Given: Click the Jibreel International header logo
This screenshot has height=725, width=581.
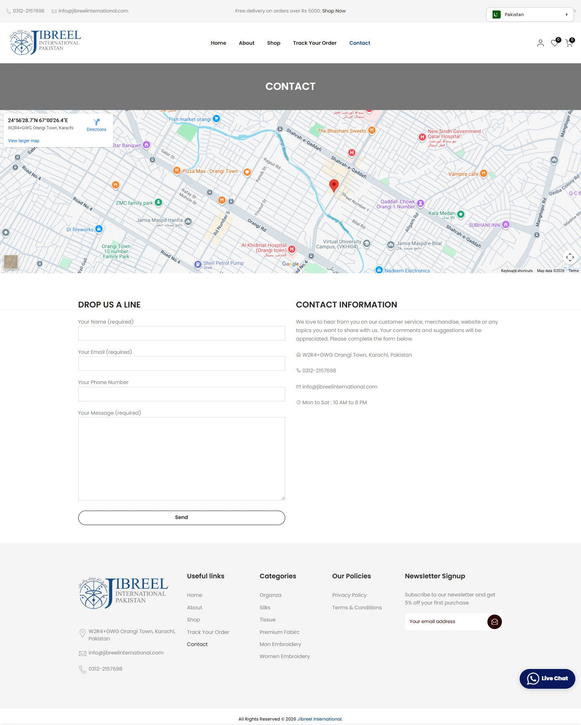Looking at the screenshot, I should 46,42.
